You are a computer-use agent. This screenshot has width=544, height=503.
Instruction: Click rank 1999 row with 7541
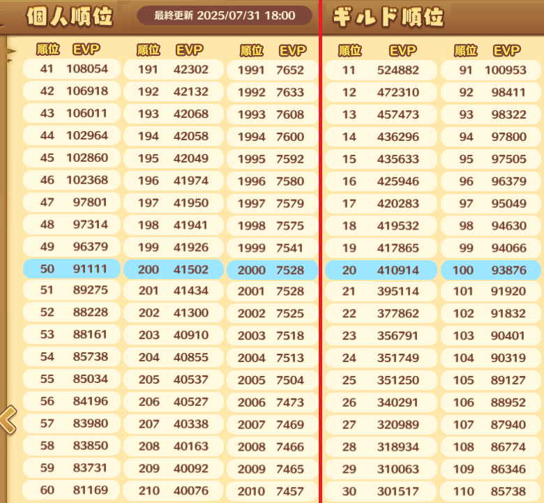click(272, 248)
